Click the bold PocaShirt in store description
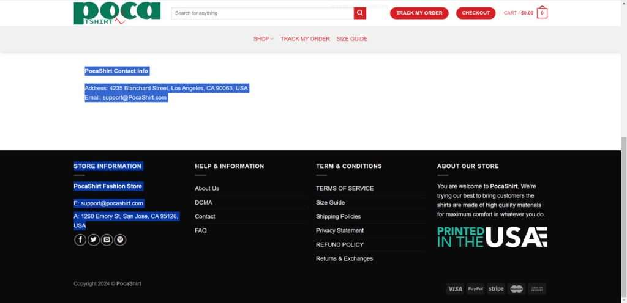This screenshot has width=627, height=303. coord(504,186)
